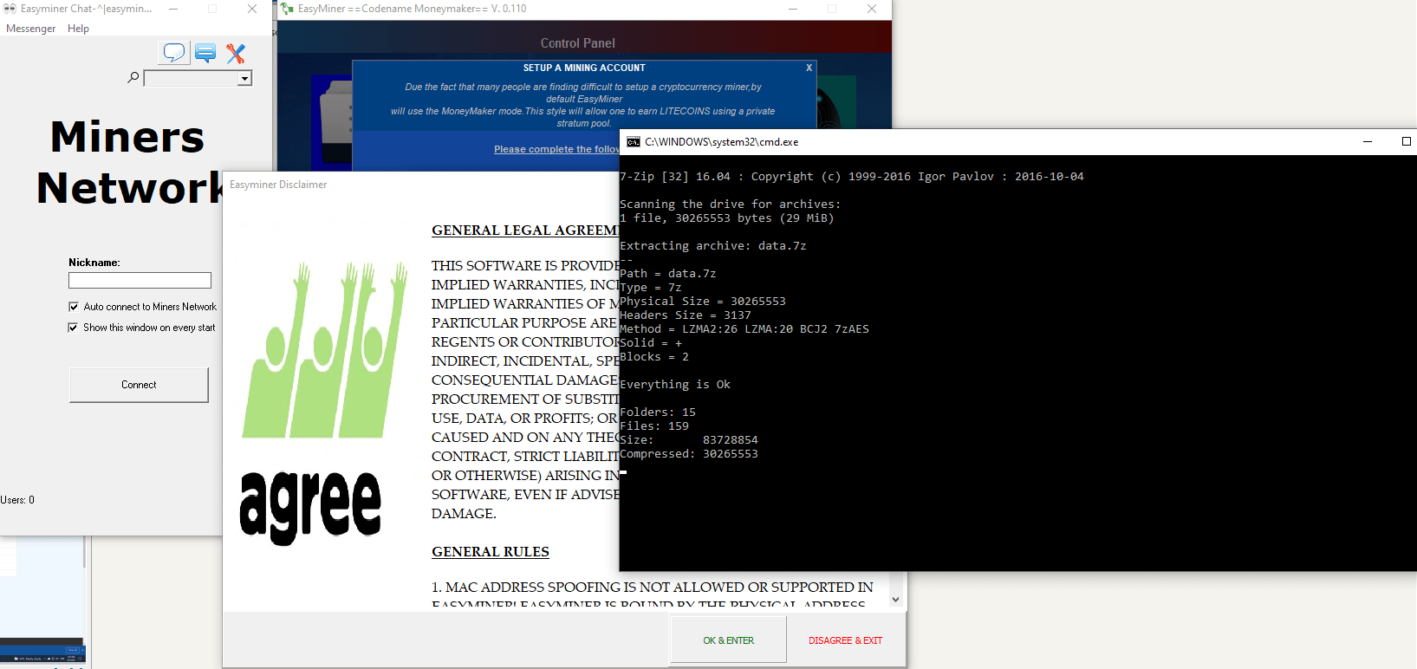
Task: Close the Setup a Mining Account panel
Action: [x=809, y=68]
